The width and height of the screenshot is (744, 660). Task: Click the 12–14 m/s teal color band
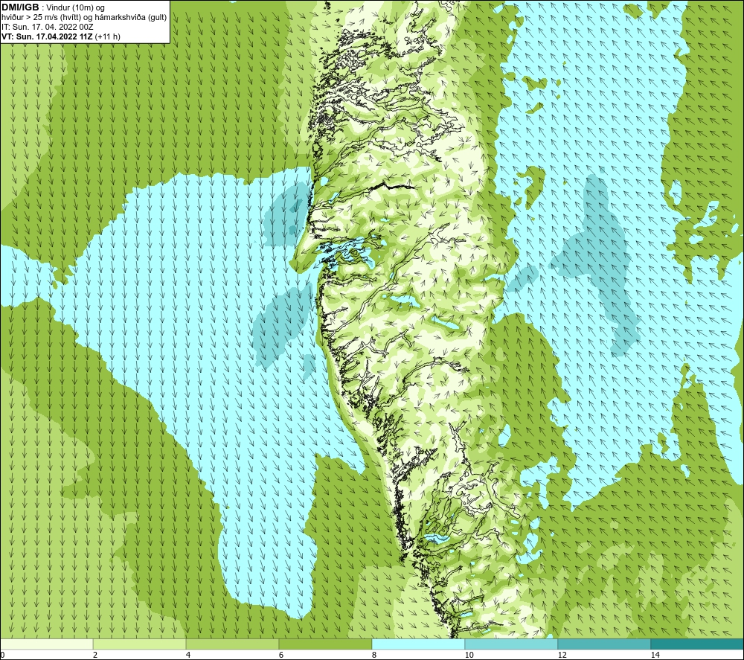[x=604, y=644]
